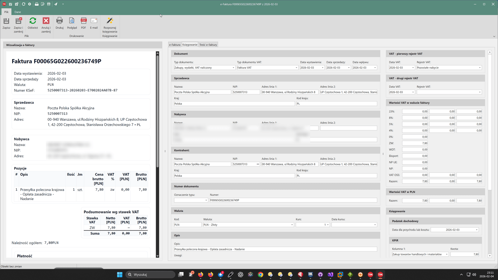This screenshot has width=498, height=280.
Task: Expand the KPiR Kolumna 1 dropdown
Action: pos(447,254)
